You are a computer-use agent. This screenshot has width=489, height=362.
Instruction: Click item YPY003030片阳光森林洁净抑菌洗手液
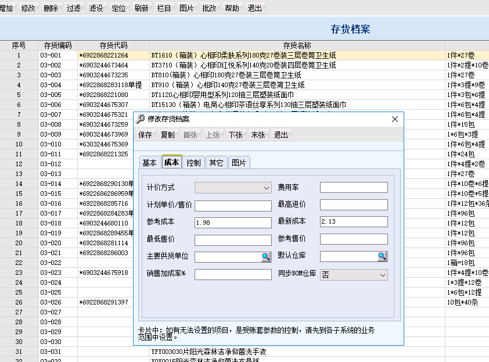(208, 352)
